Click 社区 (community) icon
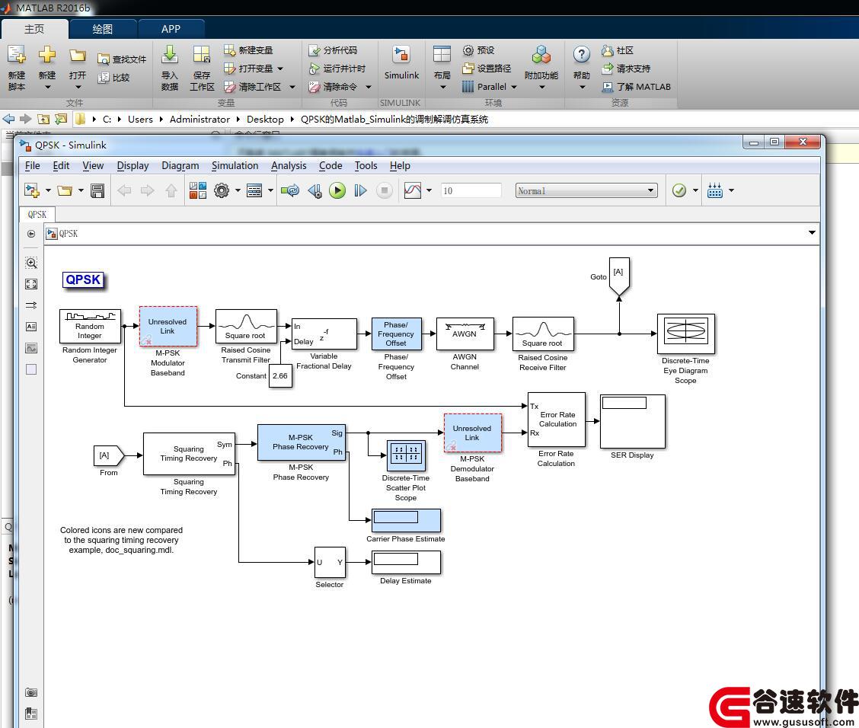The height and width of the screenshot is (728, 859). click(607, 50)
